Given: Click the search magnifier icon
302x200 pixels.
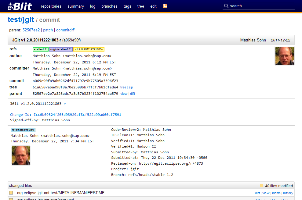Looking at the screenshot, I should [x=226, y=6].
